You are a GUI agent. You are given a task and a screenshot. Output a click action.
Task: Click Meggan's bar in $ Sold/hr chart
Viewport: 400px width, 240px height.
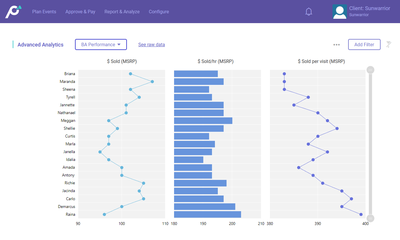tap(203, 121)
